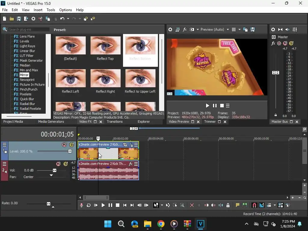Toggle snapping magnet icon
The height and width of the screenshot is (231, 308).
(x=254, y=205)
